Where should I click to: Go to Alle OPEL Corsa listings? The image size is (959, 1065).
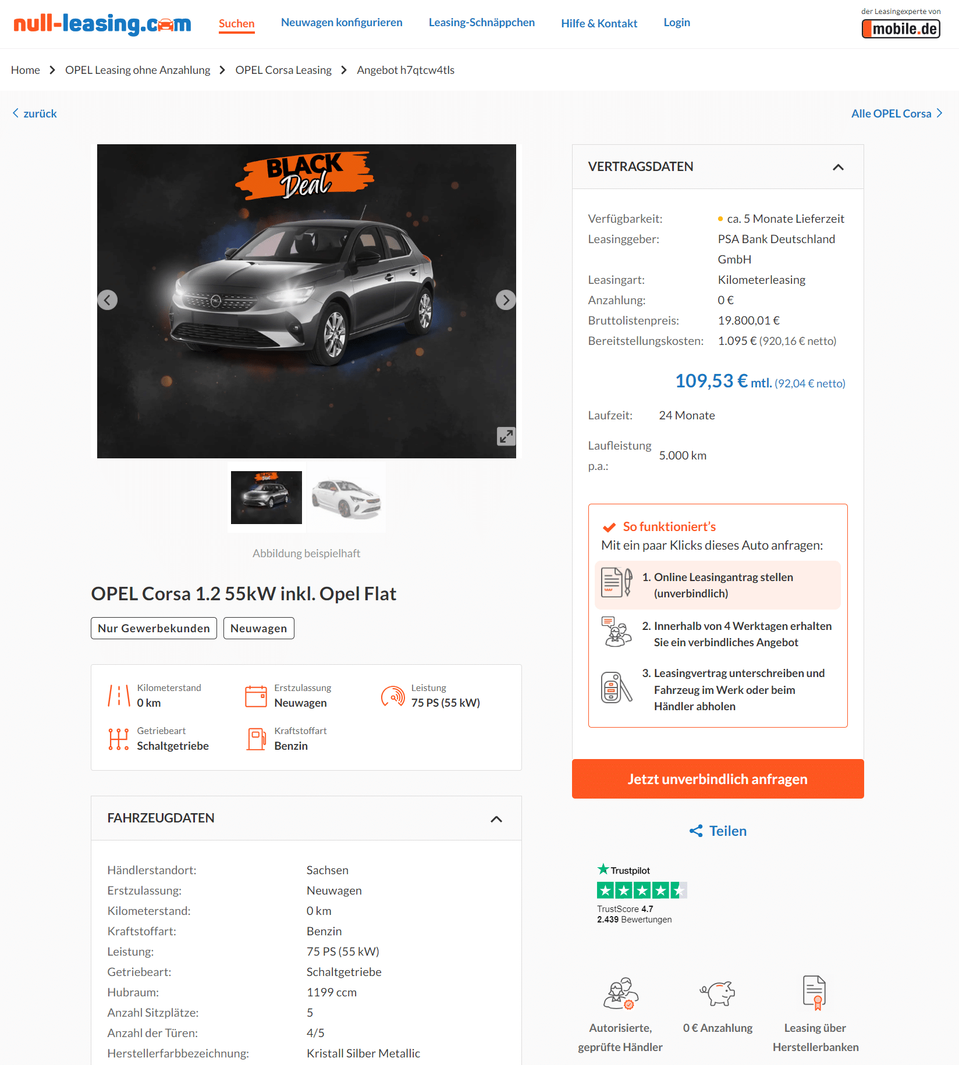tap(897, 113)
